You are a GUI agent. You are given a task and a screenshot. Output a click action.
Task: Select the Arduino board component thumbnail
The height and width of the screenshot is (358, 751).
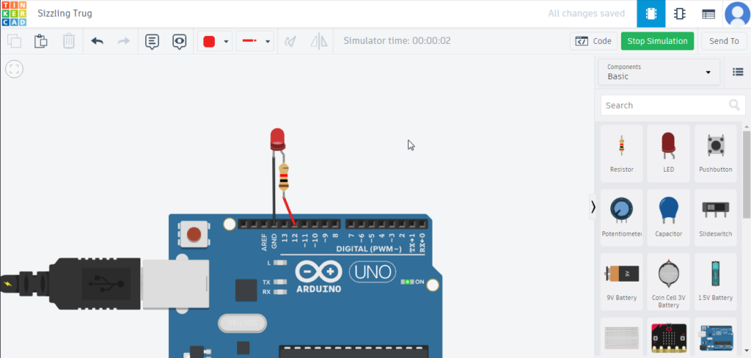click(716, 338)
